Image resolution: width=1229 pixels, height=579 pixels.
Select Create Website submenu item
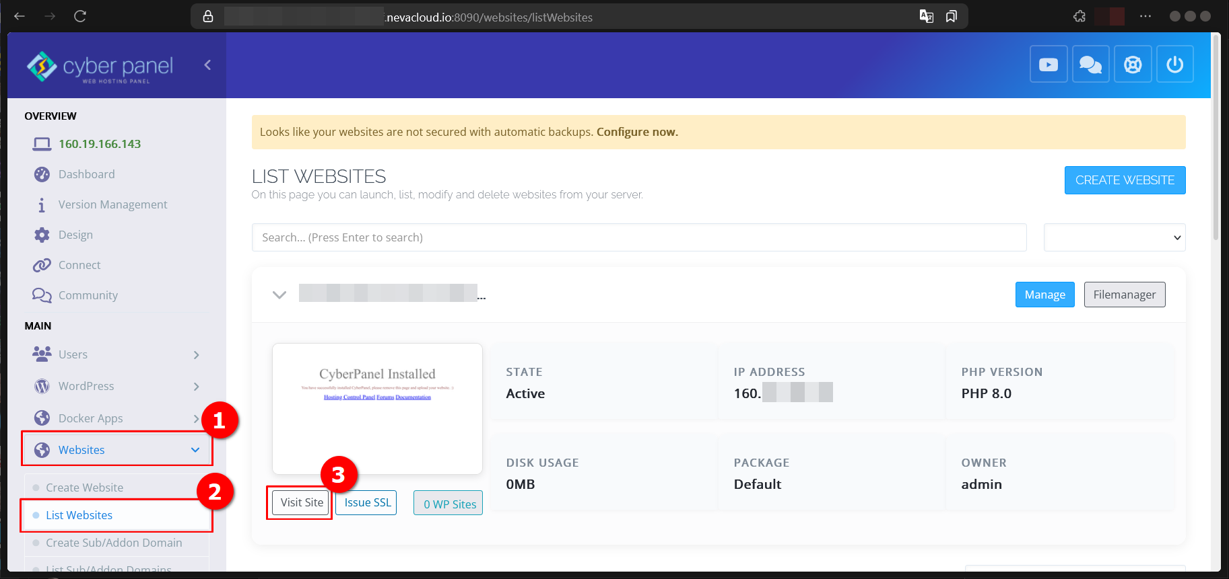(117, 488)
